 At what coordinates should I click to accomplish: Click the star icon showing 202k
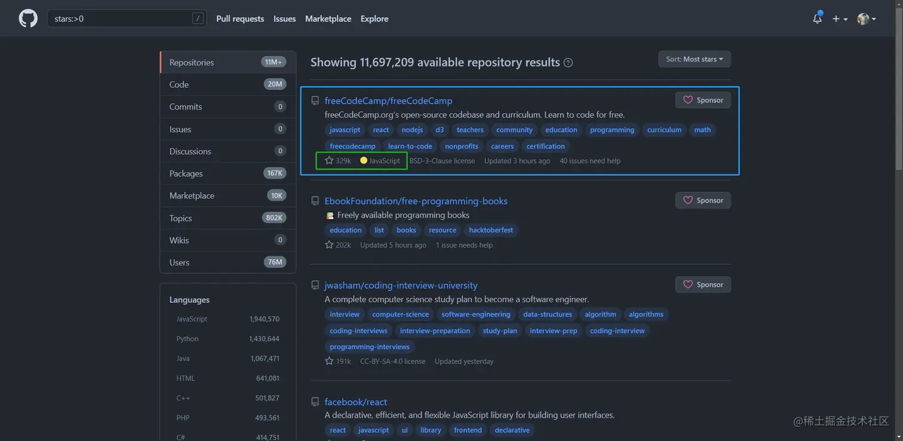(329, 245)
